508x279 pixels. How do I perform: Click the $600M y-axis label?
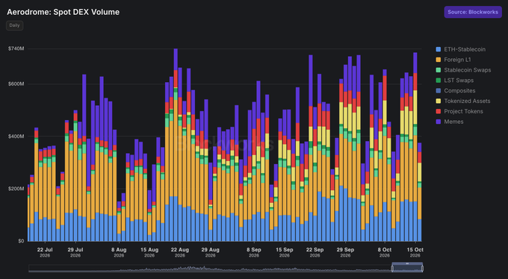click(x=16, y=84)
